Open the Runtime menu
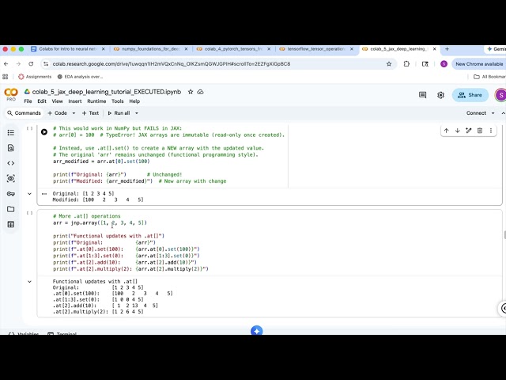Viewport: 506px width, 380px height. coord(96,101)
